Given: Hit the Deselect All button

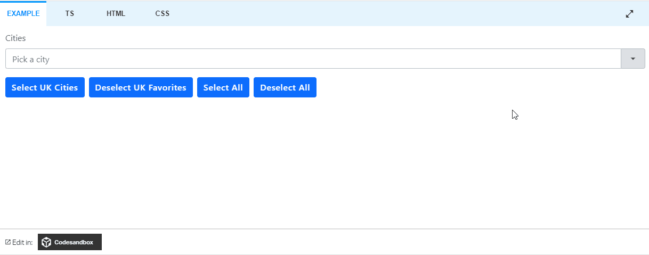Looking at the screenshot, I should click(x=285, y=88).
